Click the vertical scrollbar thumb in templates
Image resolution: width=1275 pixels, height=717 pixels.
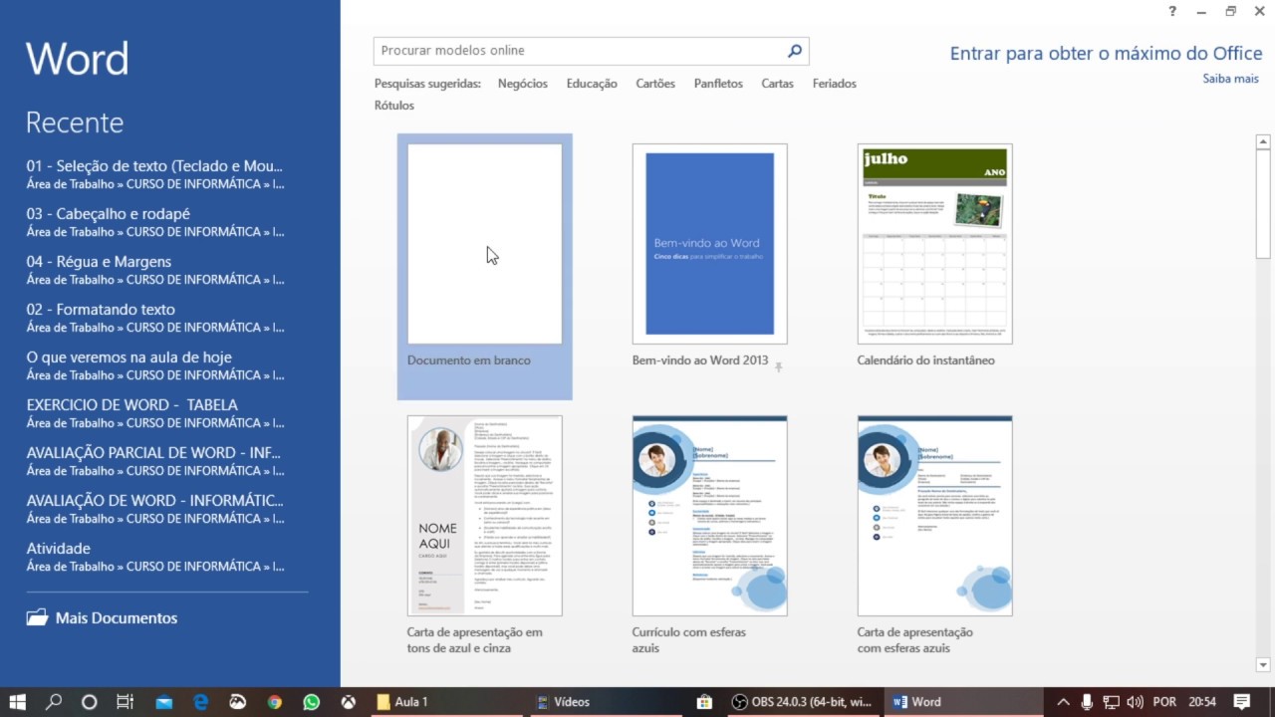[x=1264, y=205]
